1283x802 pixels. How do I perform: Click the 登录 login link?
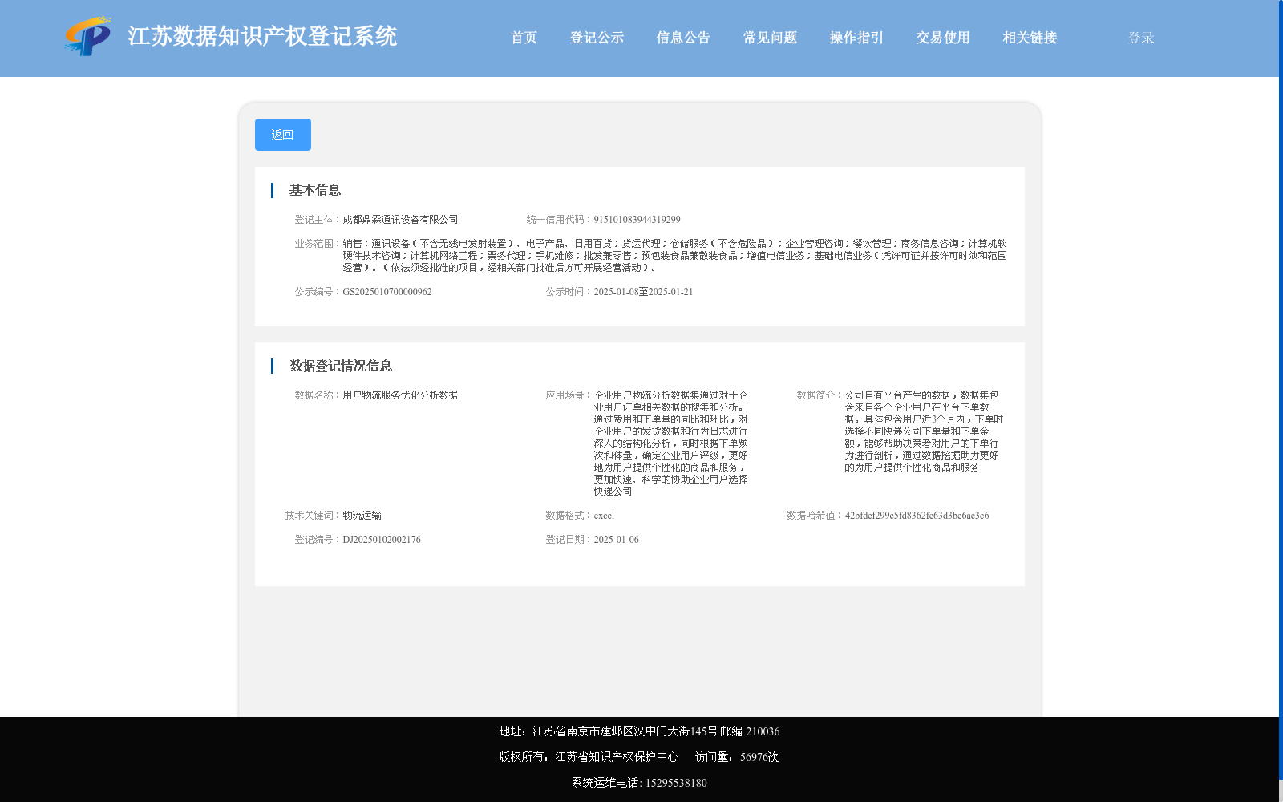[x=1141, y=38]
